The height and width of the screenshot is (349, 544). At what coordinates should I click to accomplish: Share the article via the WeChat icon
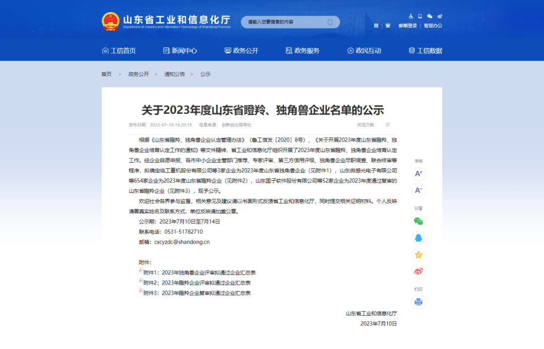(x=418, y=221)
